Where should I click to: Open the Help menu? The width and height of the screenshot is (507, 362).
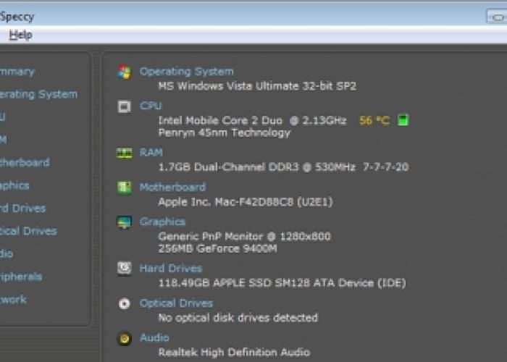tap(21, 35)
